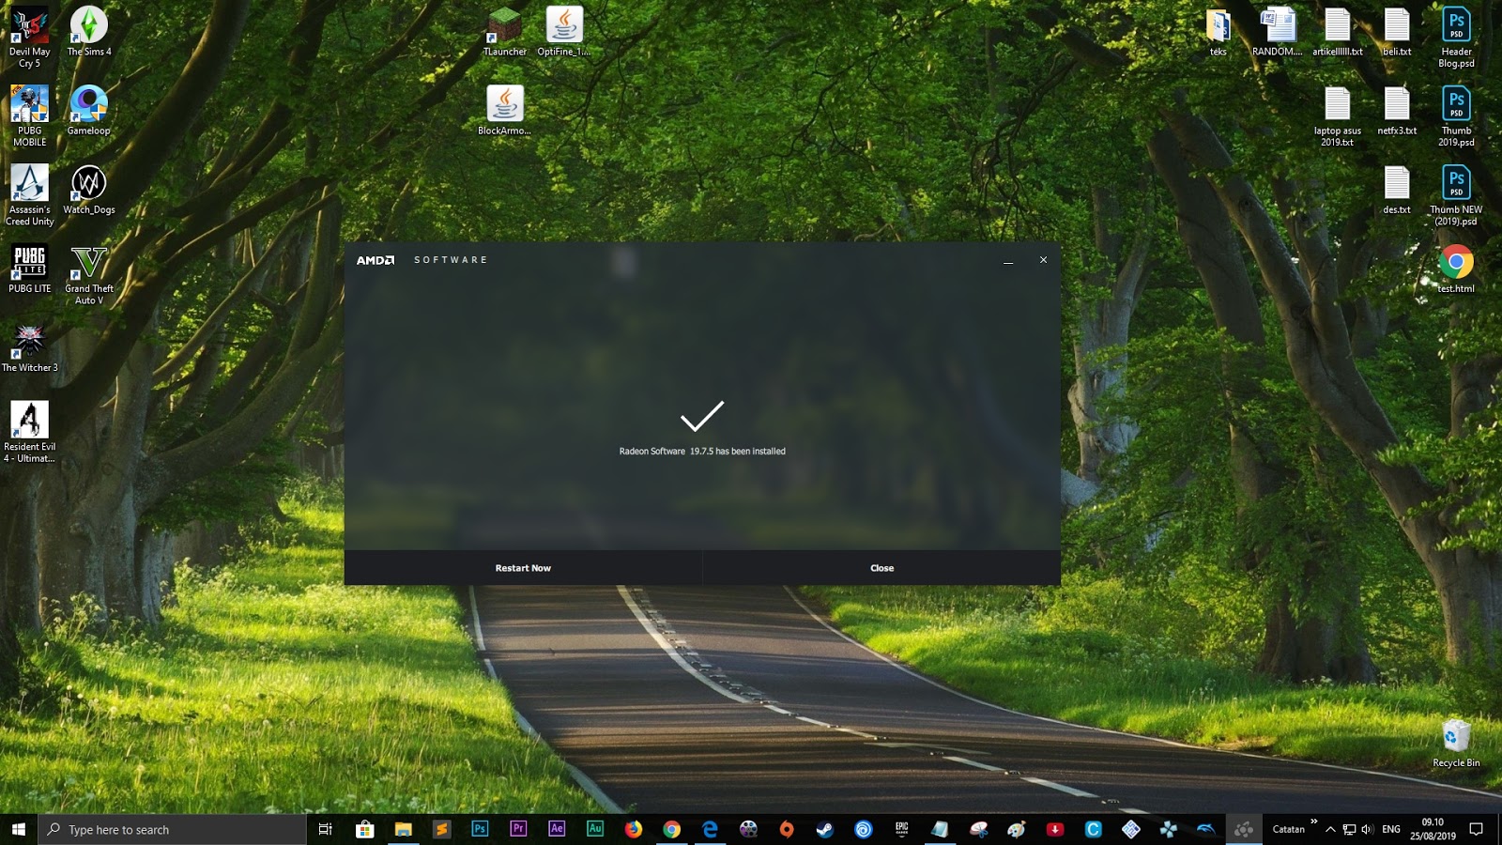This screenshot has height=845, width=1502.
Task: Launch Adobe Audition from taskbar
Action: pos(595,829)
